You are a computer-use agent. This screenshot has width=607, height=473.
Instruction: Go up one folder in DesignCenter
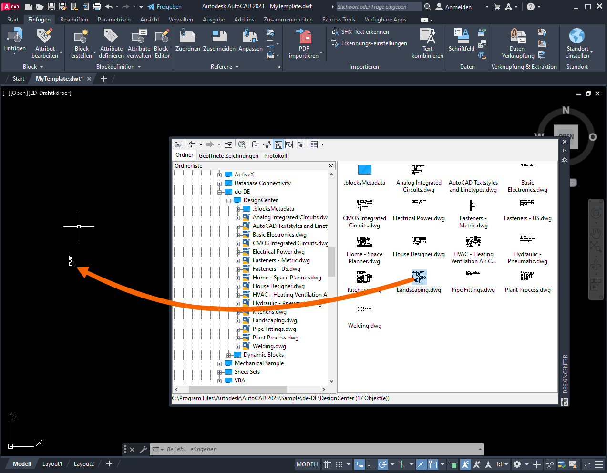228,144
